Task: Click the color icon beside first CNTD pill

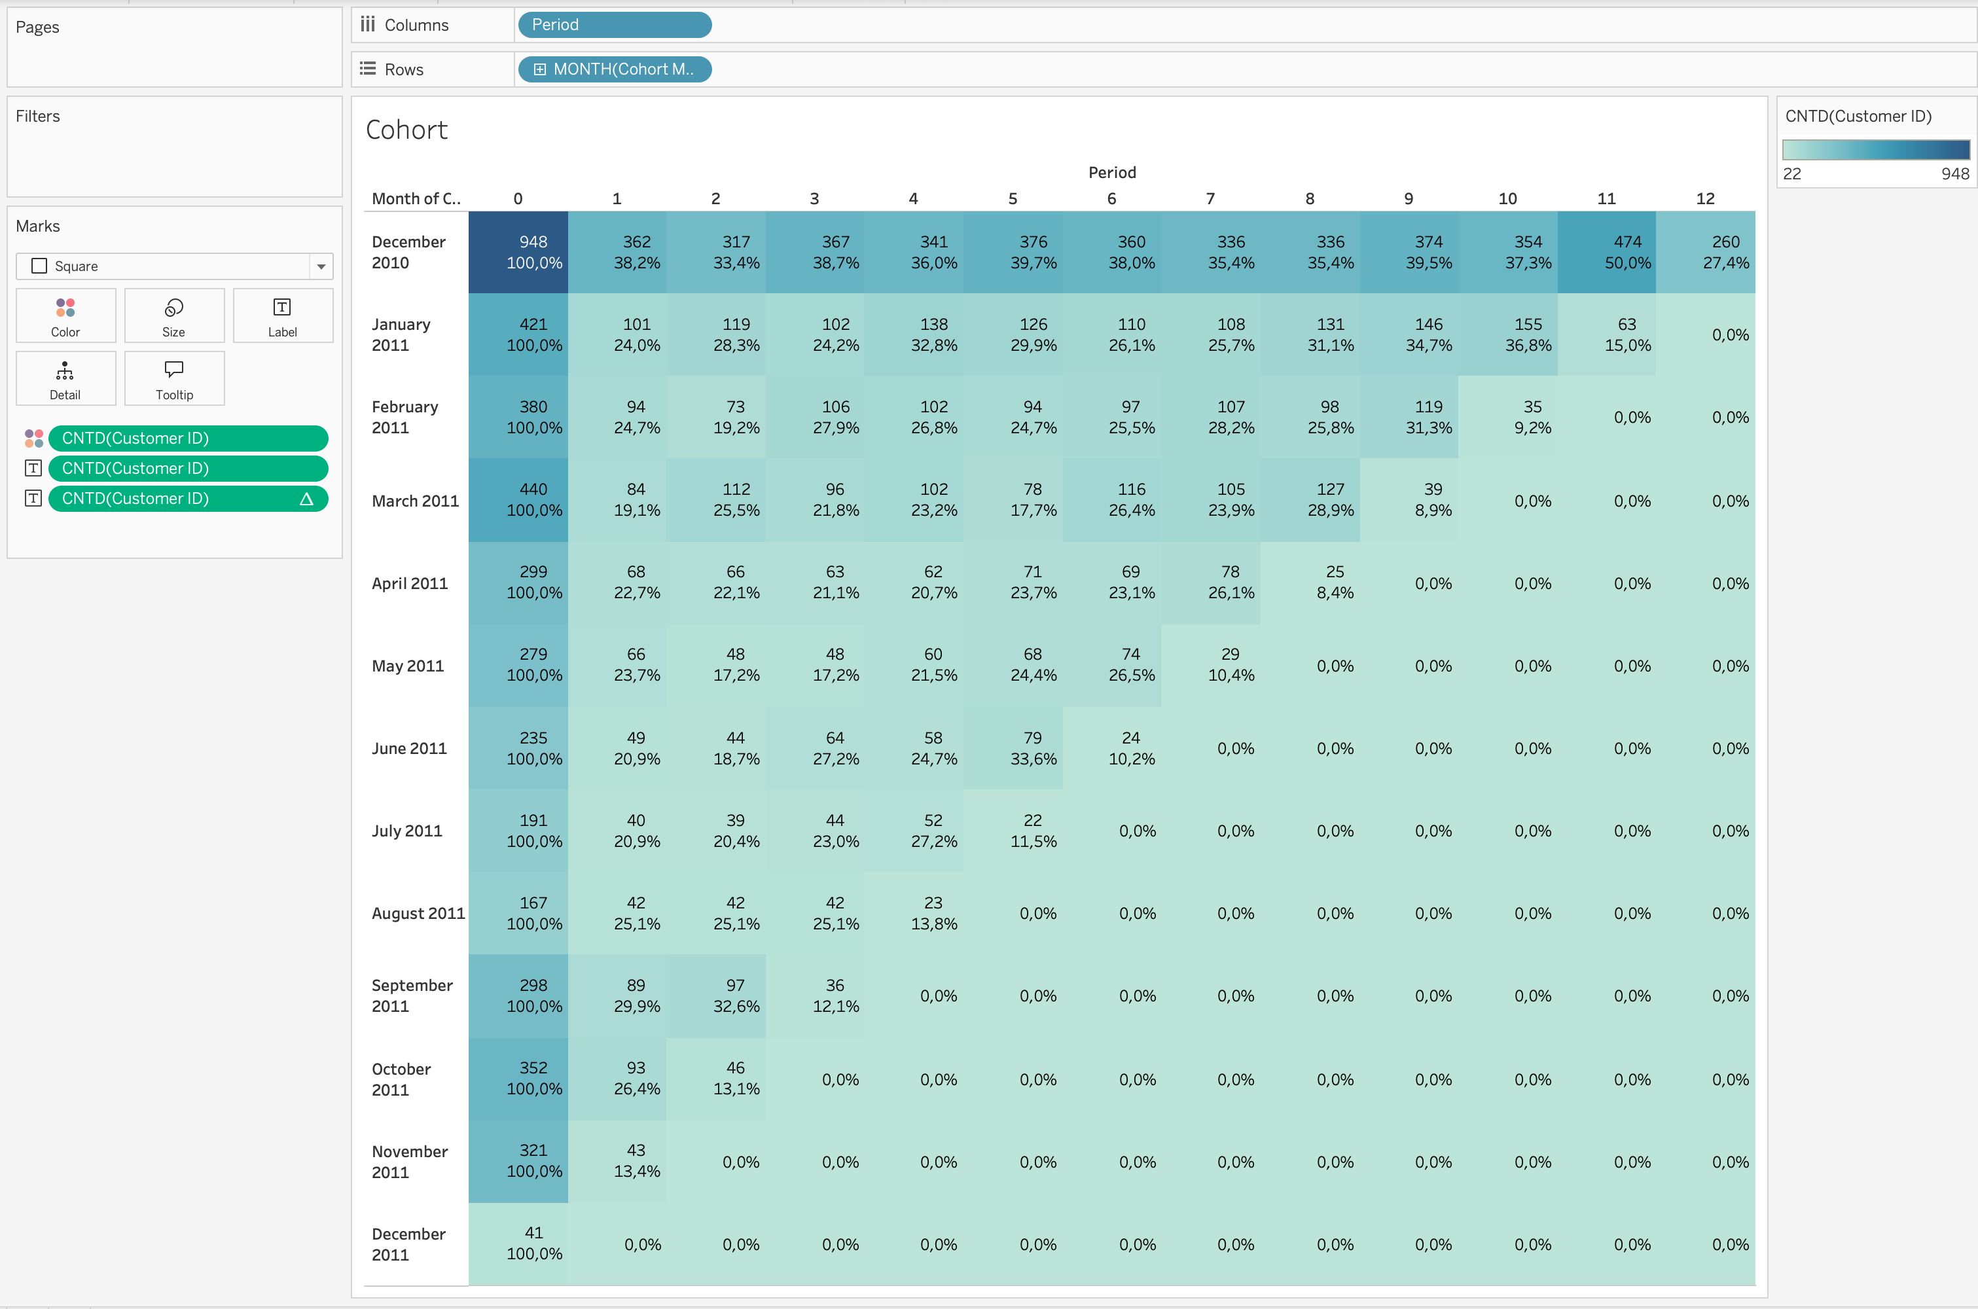Action: (x=33, y=439)
